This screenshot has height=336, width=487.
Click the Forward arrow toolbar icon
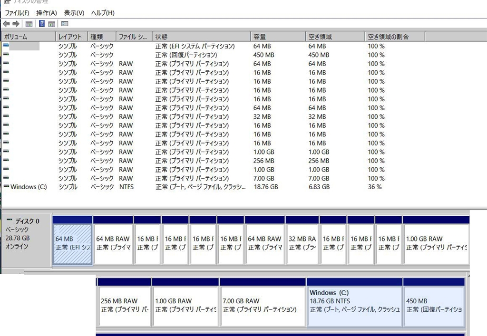tap(16, 24)
